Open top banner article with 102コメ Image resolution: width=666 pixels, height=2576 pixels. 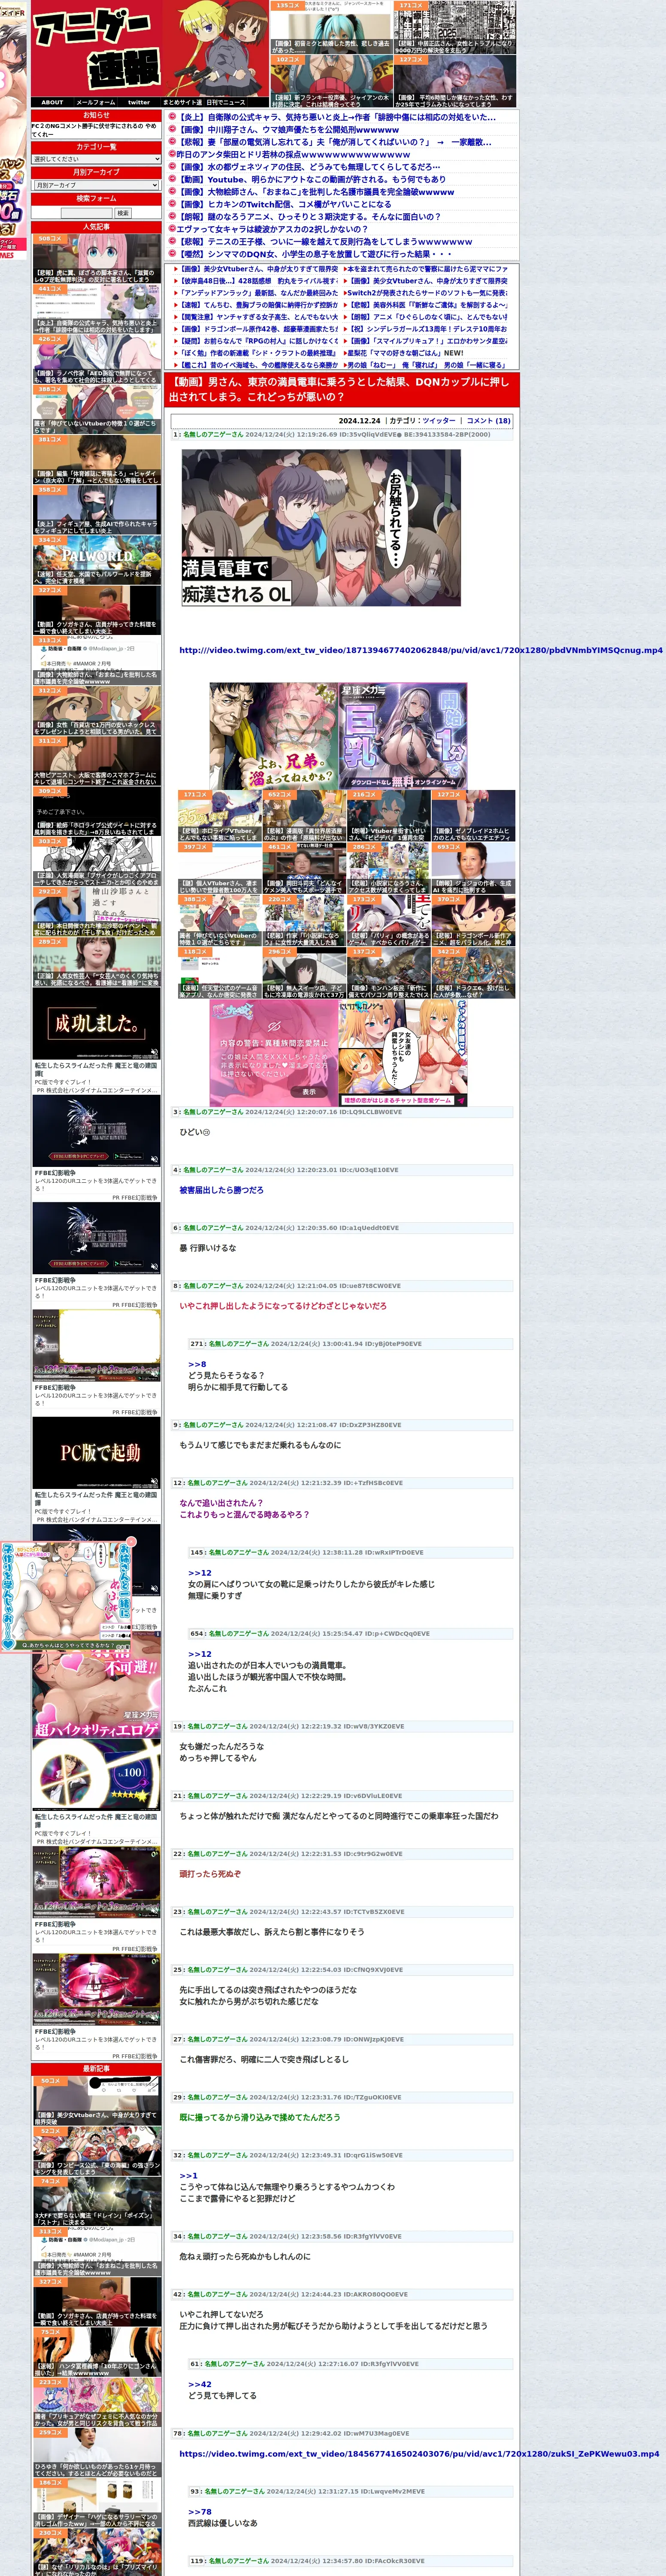click(x=331, y=81)
